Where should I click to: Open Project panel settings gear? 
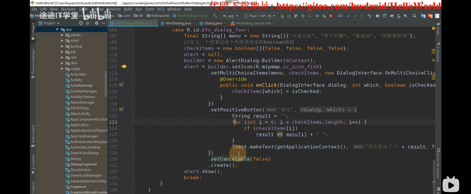point(96,23)
